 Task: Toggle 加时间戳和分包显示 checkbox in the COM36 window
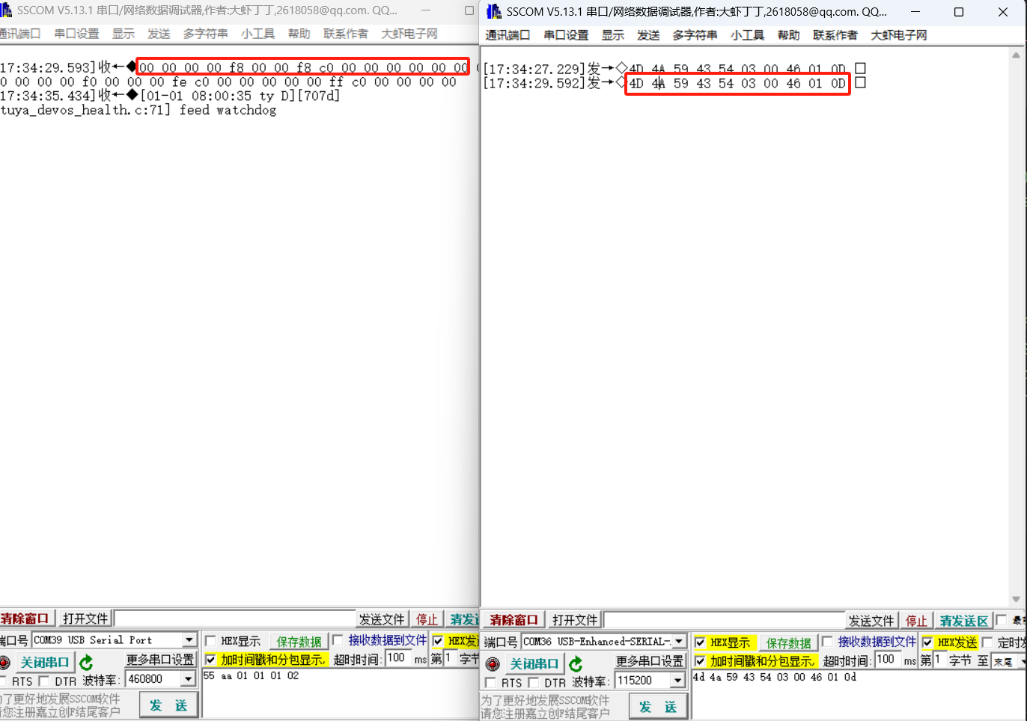pyautogui.click(x=700, y=661)
